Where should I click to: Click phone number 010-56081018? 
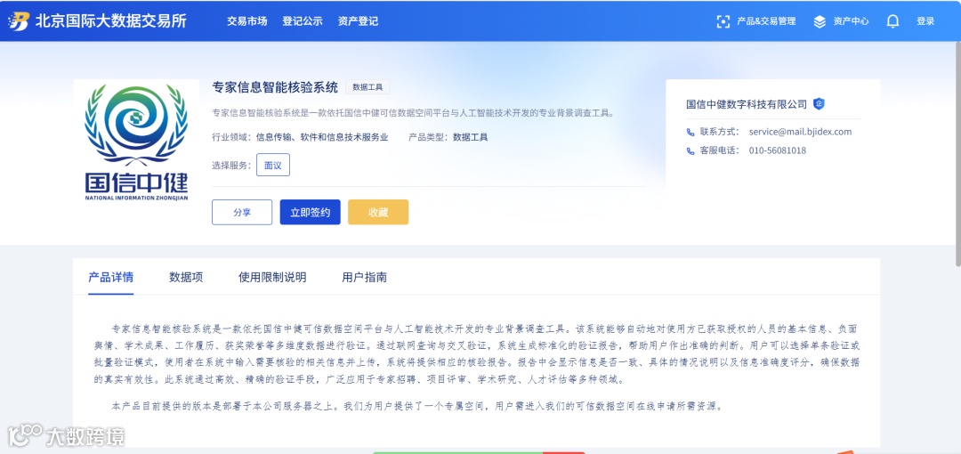[778, 151]
